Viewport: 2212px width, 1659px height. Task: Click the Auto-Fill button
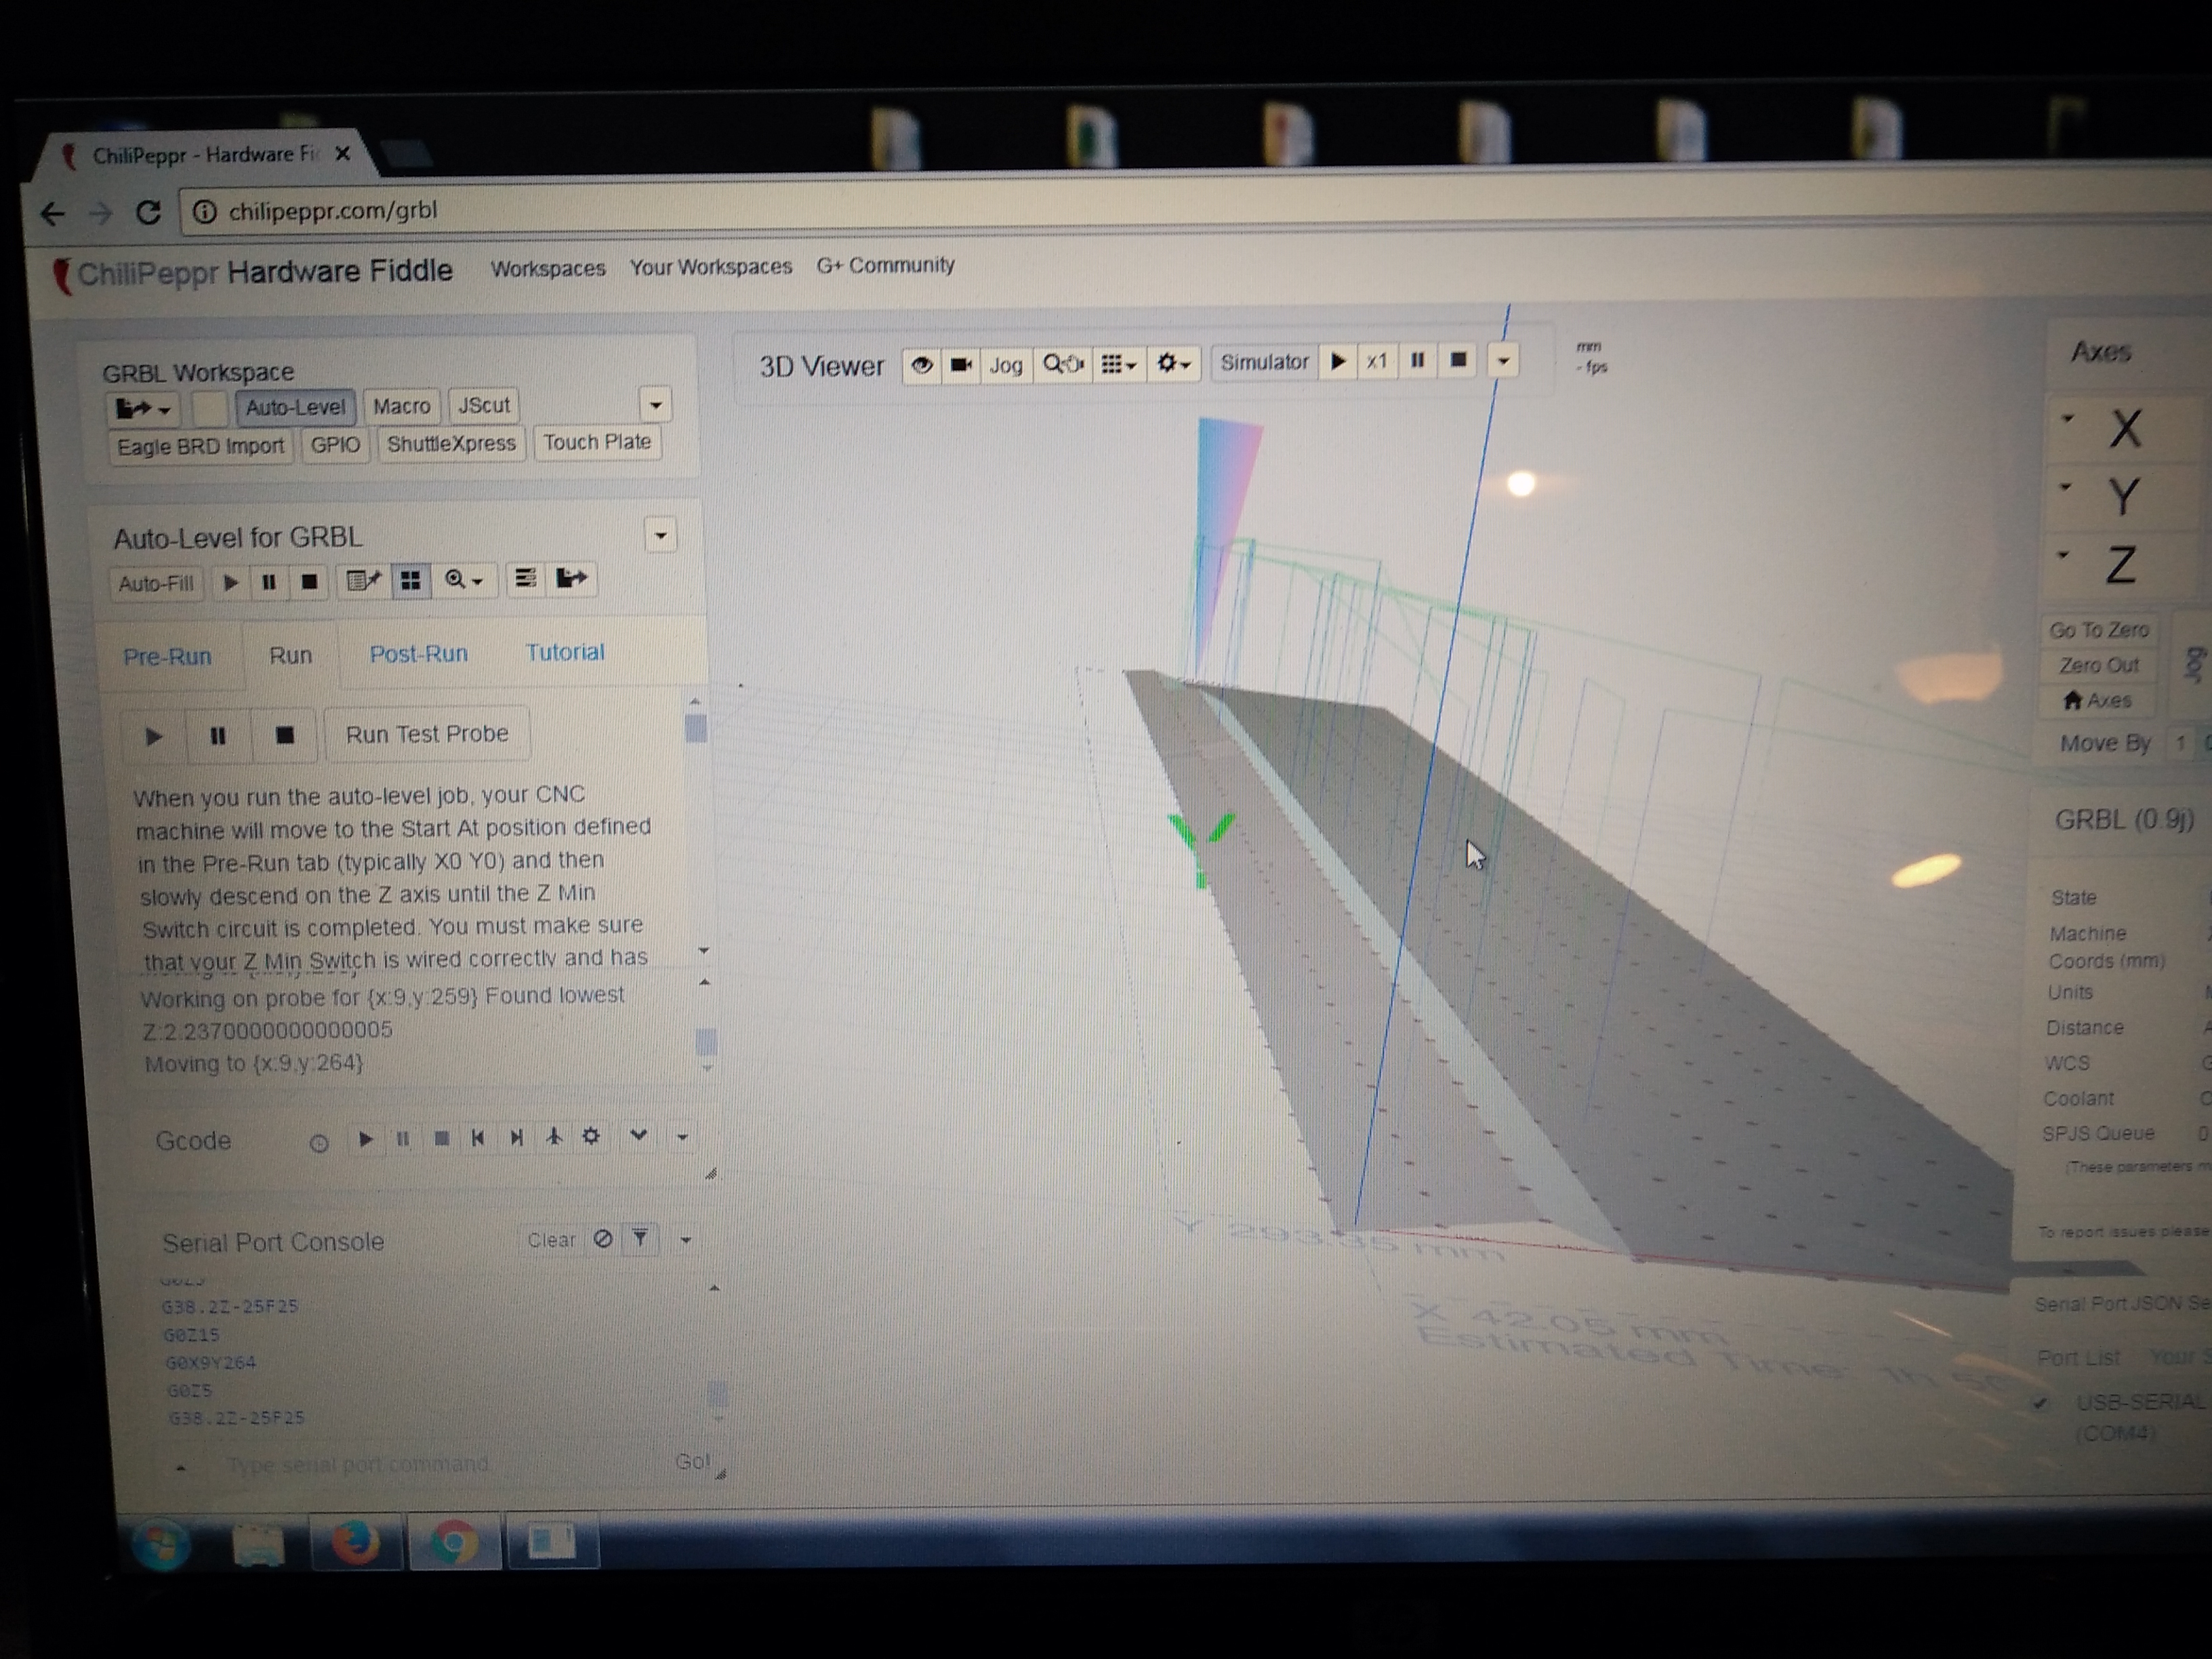156,583
